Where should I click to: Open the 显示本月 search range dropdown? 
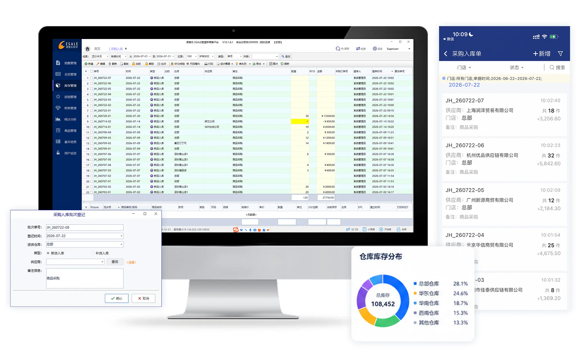coord(100,57)
